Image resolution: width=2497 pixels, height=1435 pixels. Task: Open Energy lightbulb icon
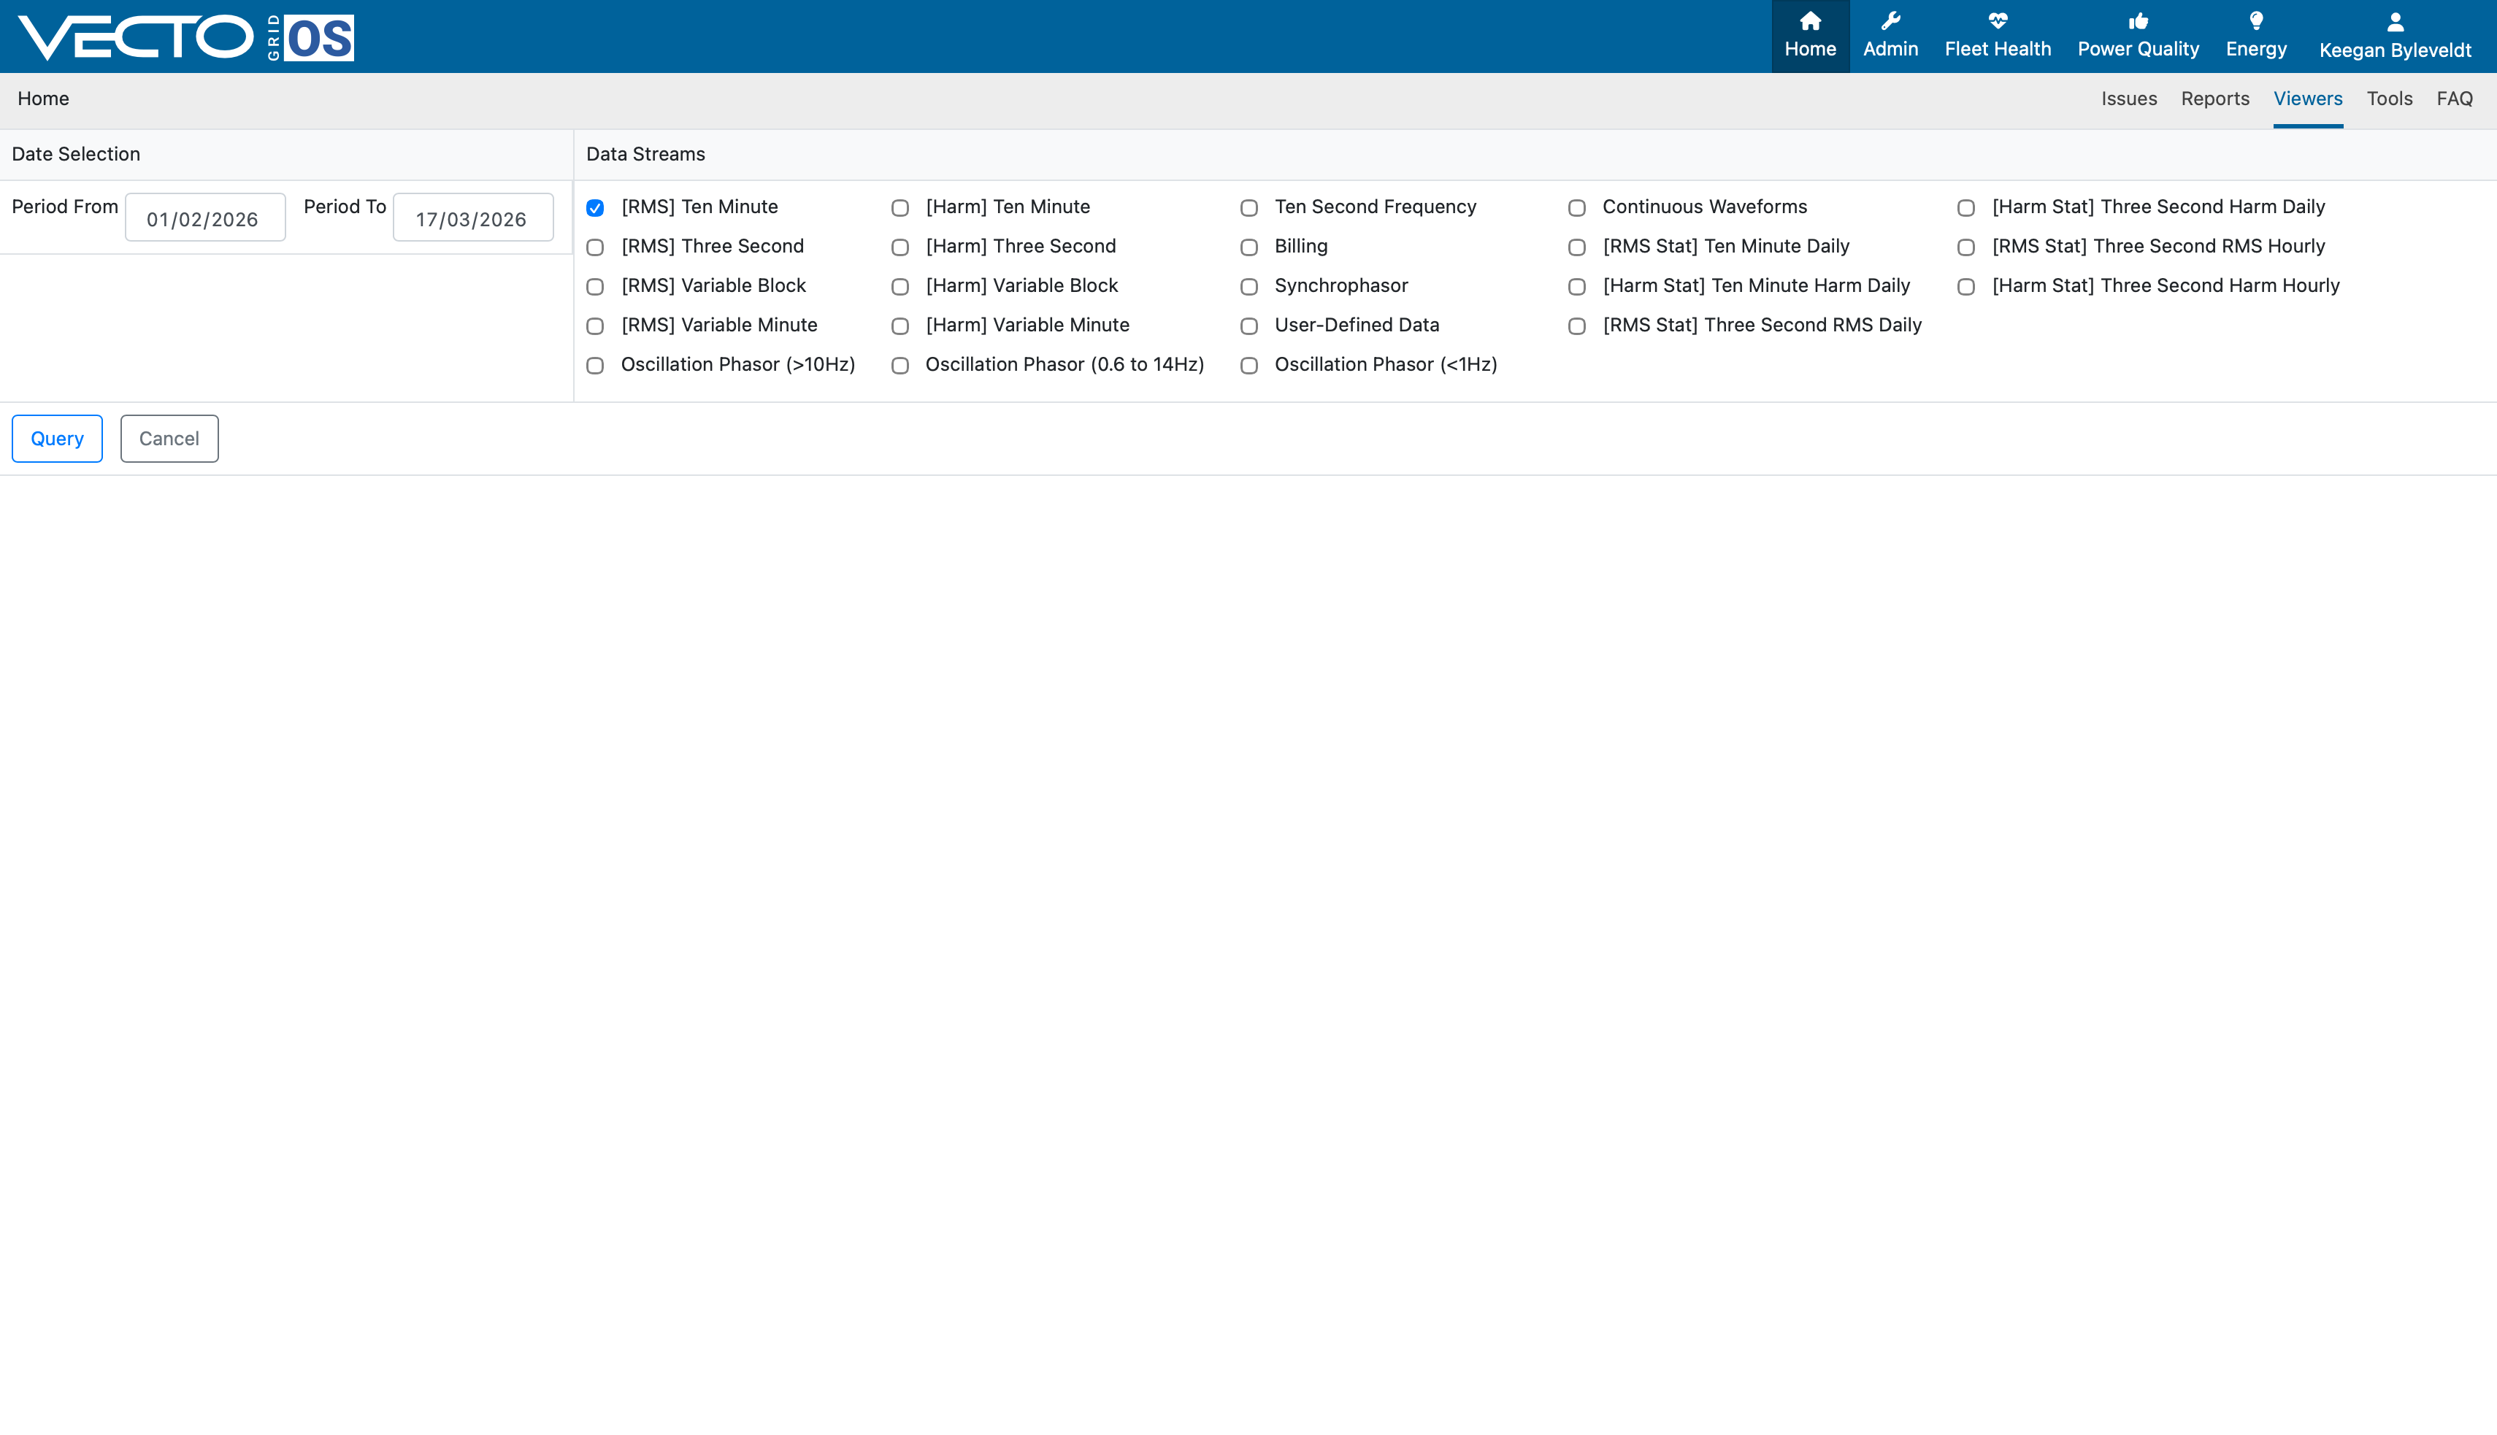coord(2255,22)
